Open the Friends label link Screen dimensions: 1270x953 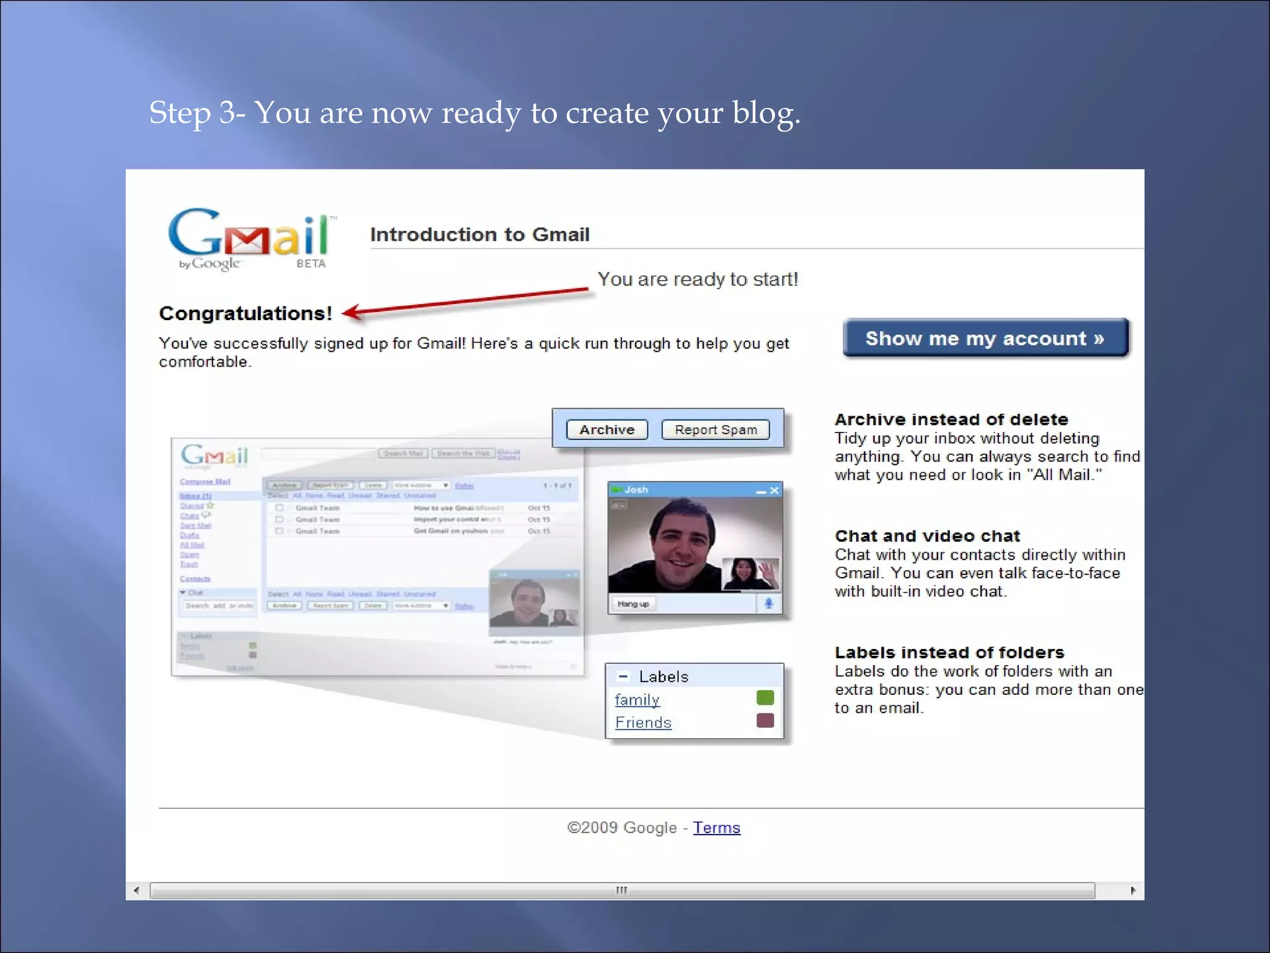[x=643, y=723]
